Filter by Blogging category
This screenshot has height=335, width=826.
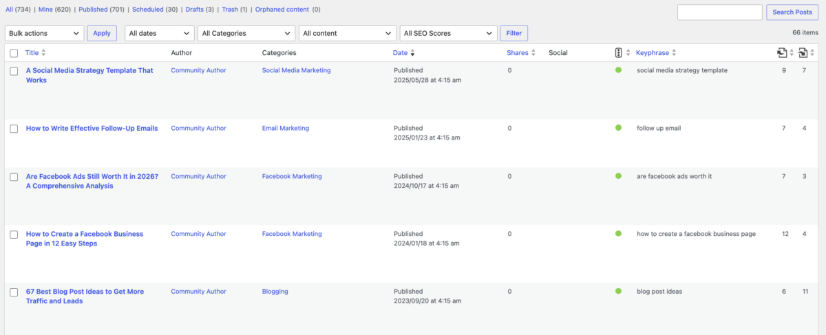tap(275, 292)
